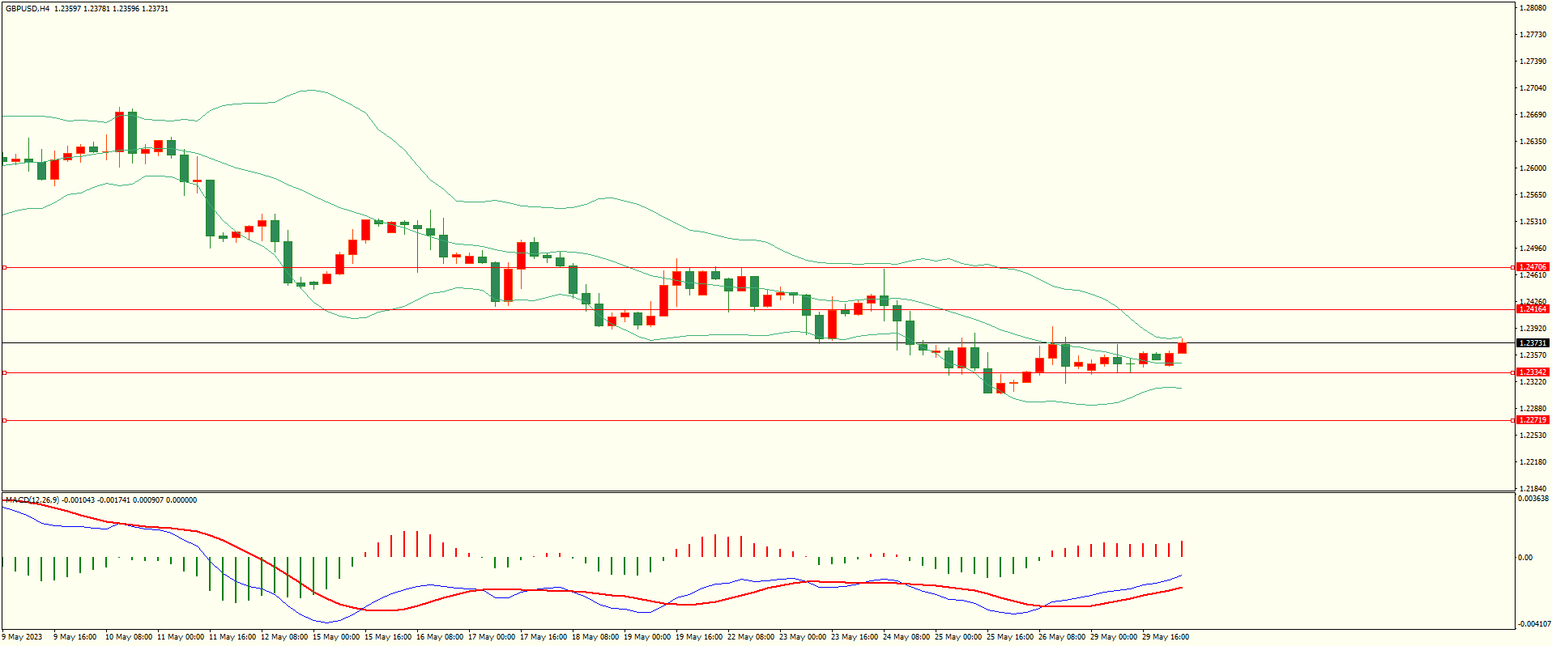The image size is (1552, 646).
Task: Click the 1.23920 price axis value
Action: [1533, 329]
